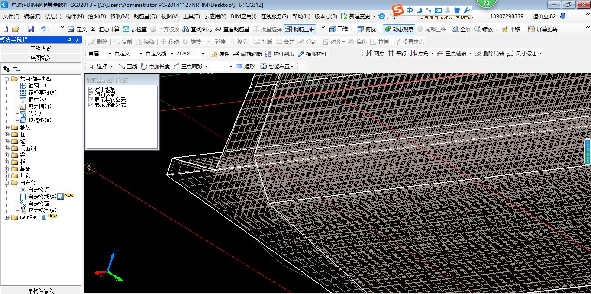Open 查看钢筋量 rebar quantity view

click(233, 29)
